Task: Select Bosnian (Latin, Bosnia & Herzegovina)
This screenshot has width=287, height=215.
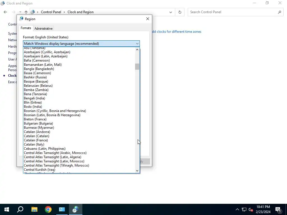Action: pyautogui.click(x=79, y=115)
